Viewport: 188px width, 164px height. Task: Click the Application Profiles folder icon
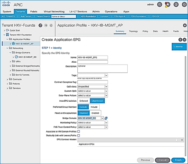tap(10, 39)
